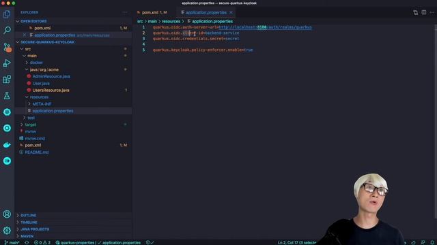Expand the Timeline panel

pyautogui.click(x=29, y=223)
